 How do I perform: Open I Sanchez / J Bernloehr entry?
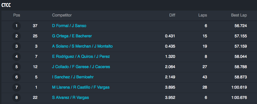73,77
